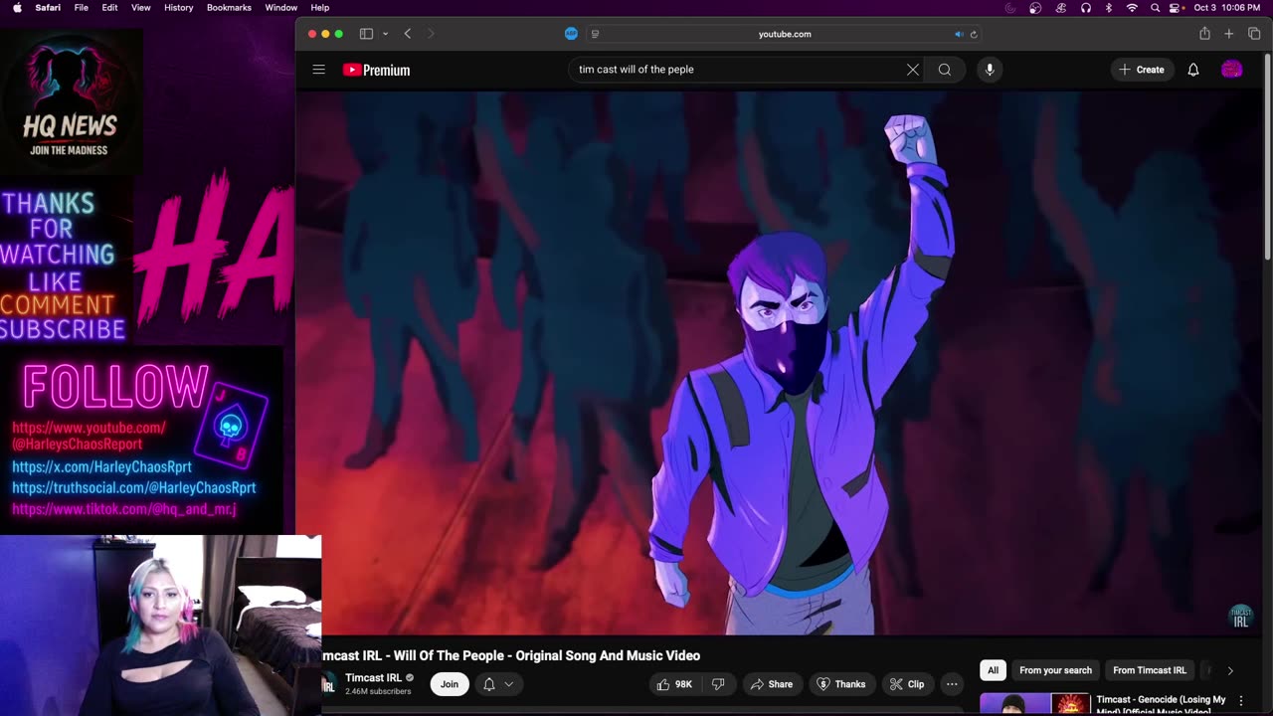Open the Timcast IRL channel name

point(373,678)
